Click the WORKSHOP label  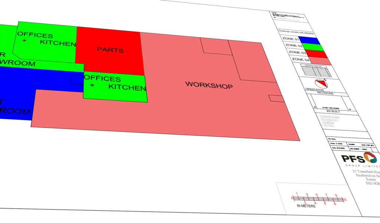click(209, 85)
